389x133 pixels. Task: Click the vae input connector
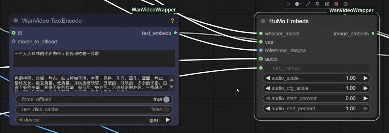[x=261, y=42]
